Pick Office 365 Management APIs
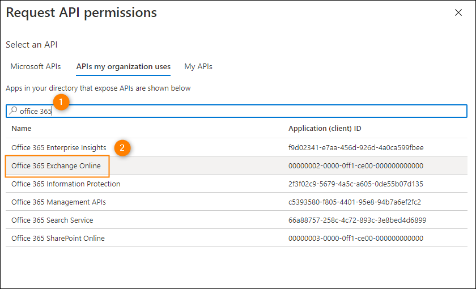Viewport: 476px width, 289px height. coord(58,202)
